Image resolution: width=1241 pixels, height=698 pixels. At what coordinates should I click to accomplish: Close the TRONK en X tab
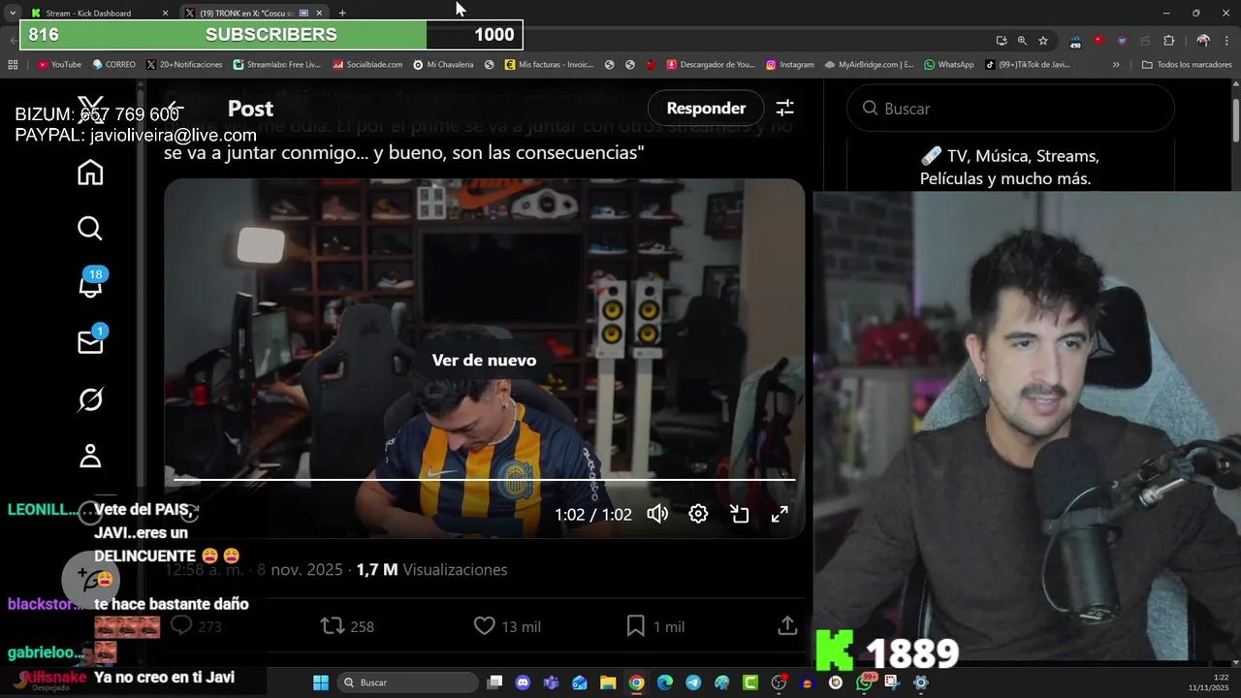(x=319, y=13)
